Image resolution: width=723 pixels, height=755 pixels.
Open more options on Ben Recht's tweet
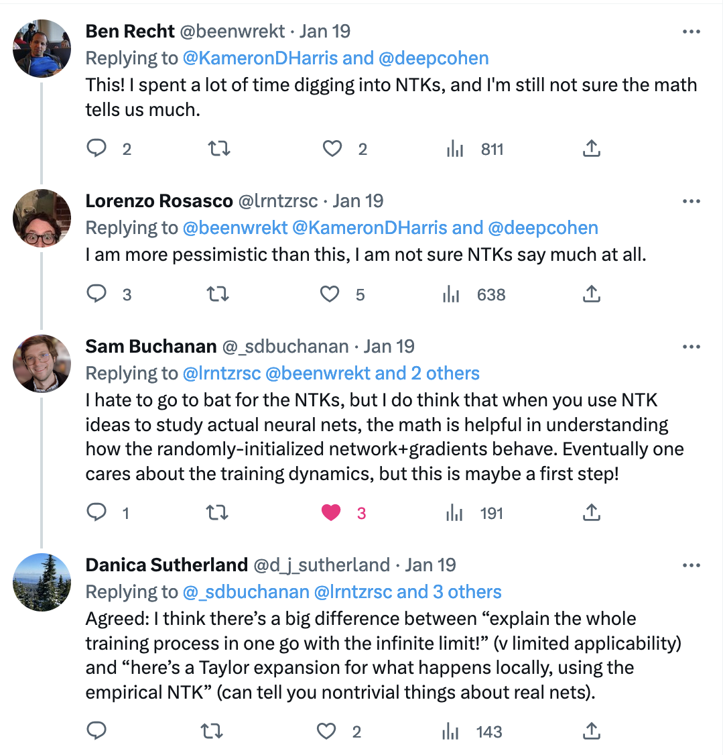(691, 32)
